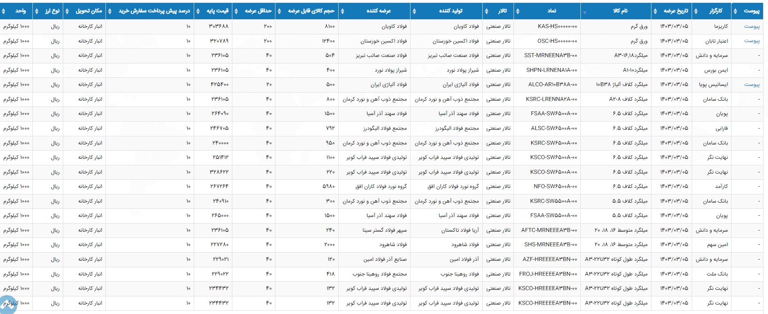
Task: Sort by عرضه کننده column arrows
Action: click(x=343, y=11)
